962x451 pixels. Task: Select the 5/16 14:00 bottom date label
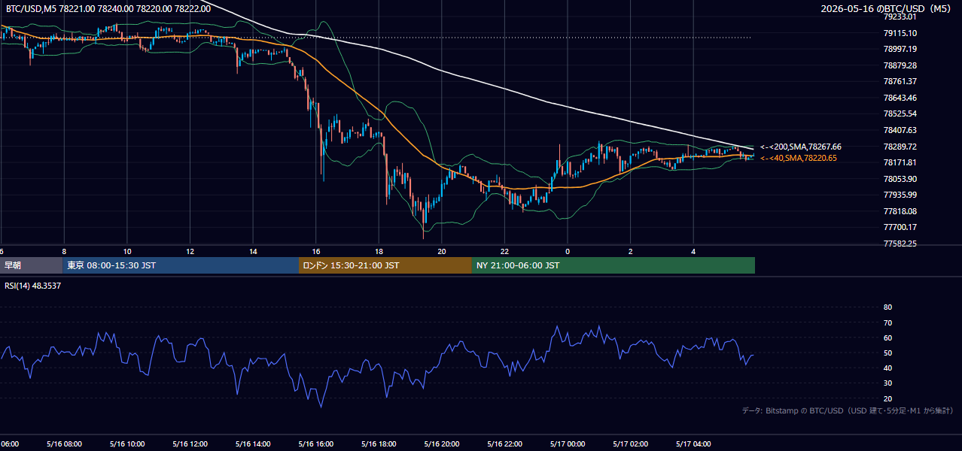(253, 443)
